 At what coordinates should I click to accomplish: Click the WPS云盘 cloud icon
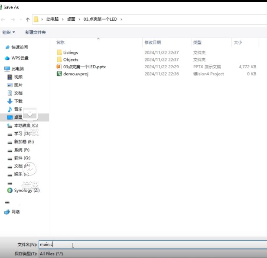pos(7,58)
